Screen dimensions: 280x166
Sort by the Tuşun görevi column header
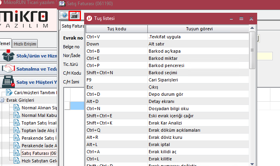(199, 29)
